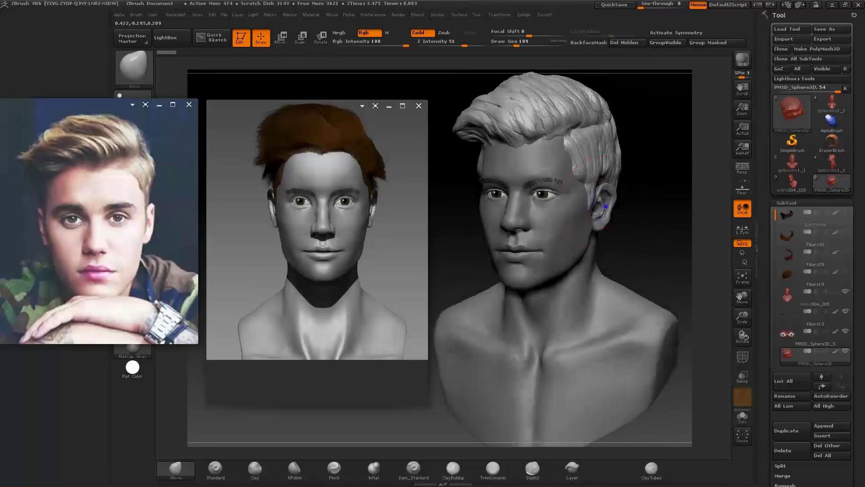865x487 pixels.
Task: Click the Frame mesh icon
Action: point(742,278)
